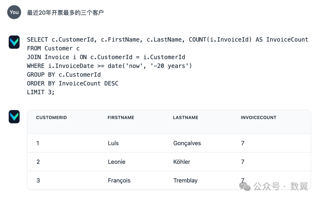Viewport: 318px width, 199px height.
Task: Click the bot avatar beside the results table
Action: [14, 117]
